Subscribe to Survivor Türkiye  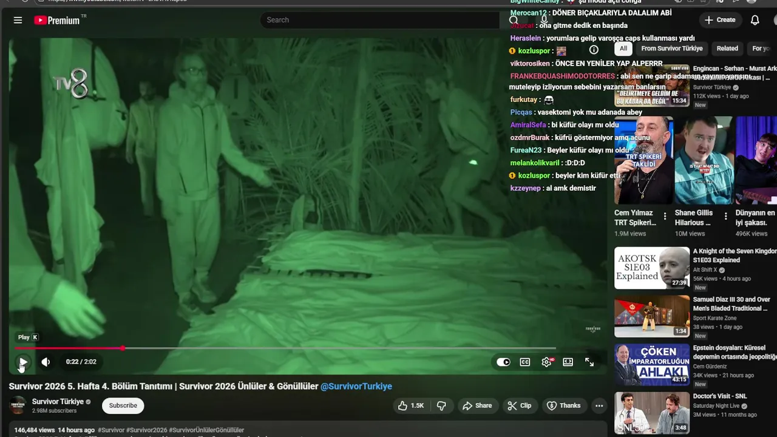[x=123, y=405]
